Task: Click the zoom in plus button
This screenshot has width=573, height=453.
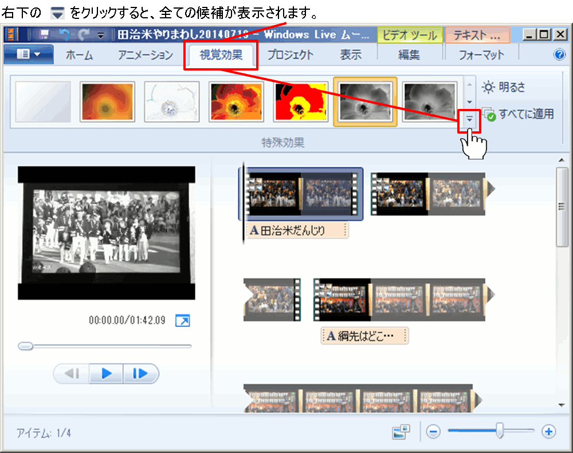Action: tap(549, 432)
